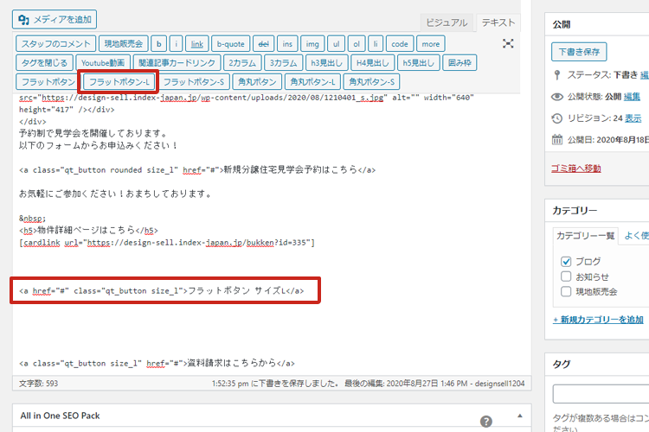Open the カテゴリー一覧 tab
Image resolution: width=649 pixels, height=432 pixels.
tap(585, 235)
